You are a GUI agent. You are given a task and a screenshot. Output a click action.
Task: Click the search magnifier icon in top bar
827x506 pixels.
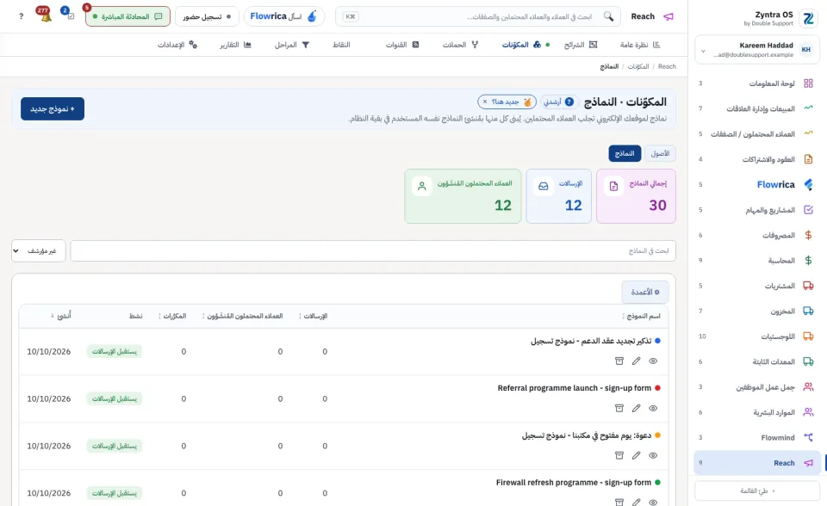(x=609, y=16)
